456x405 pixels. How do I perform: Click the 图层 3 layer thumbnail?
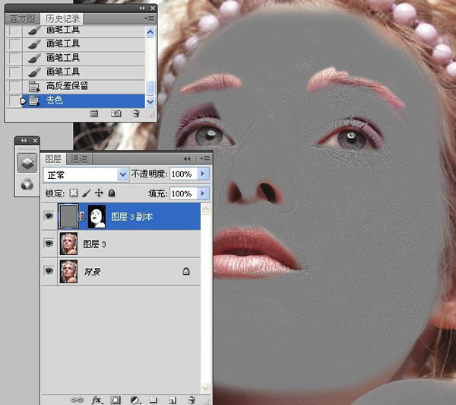click(x=68, y=244)
